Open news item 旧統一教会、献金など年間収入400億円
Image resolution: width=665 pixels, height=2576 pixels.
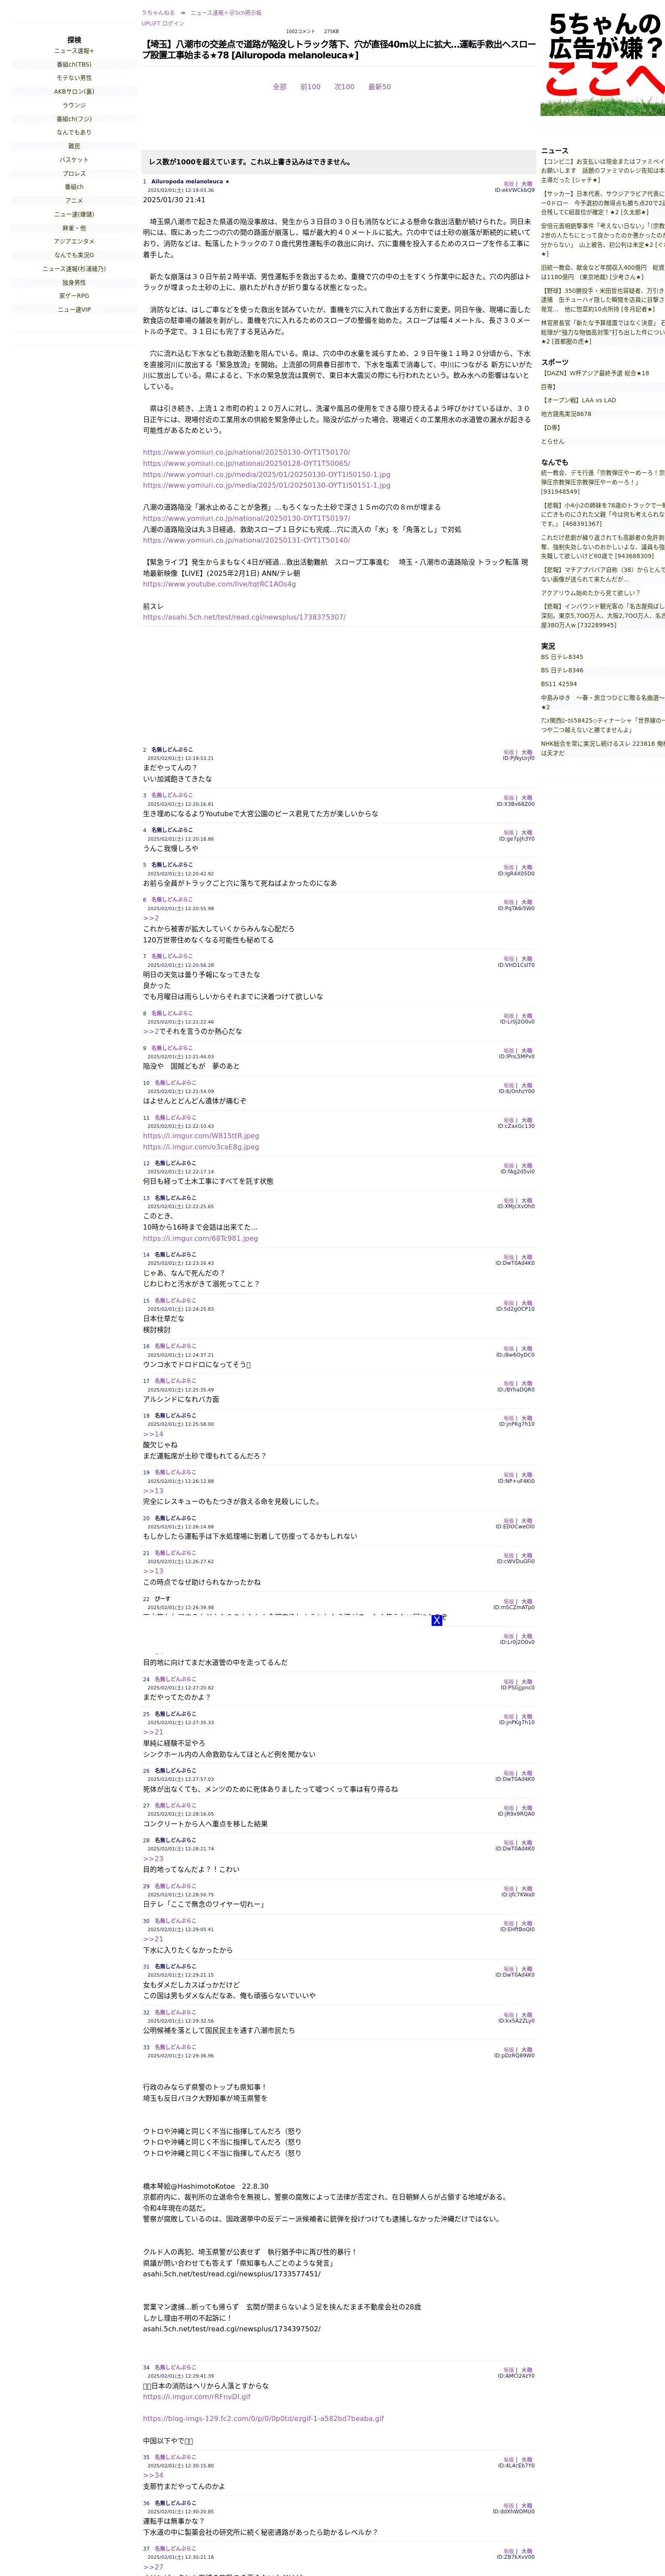coord(603,272)
